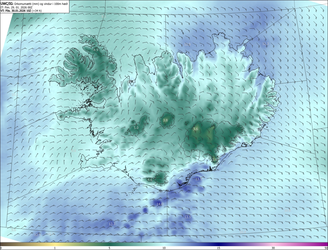
Task: Click the 13.5 value offshore
Action: point(199,179)
